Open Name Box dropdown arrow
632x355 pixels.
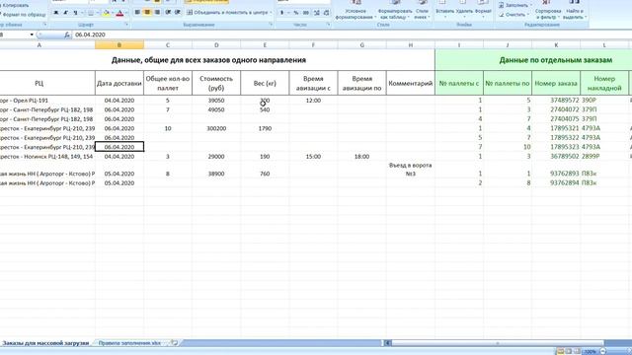coord(32,35)
